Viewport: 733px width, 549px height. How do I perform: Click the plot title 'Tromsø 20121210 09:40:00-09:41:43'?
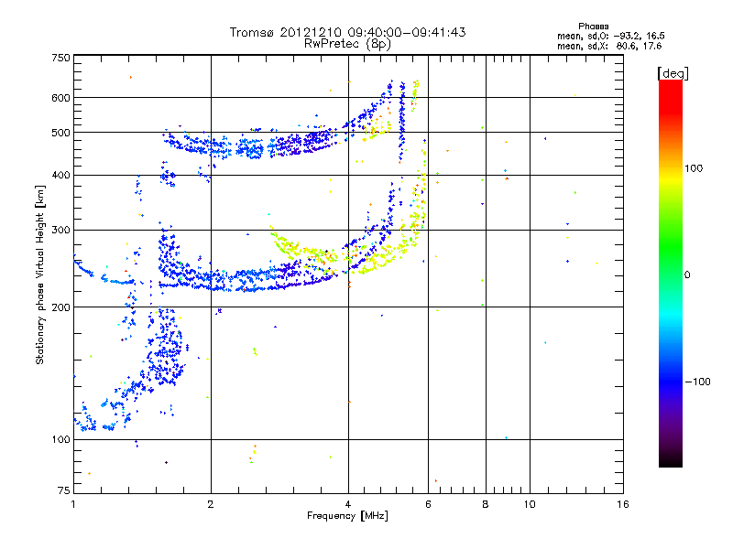click(347, 32)
